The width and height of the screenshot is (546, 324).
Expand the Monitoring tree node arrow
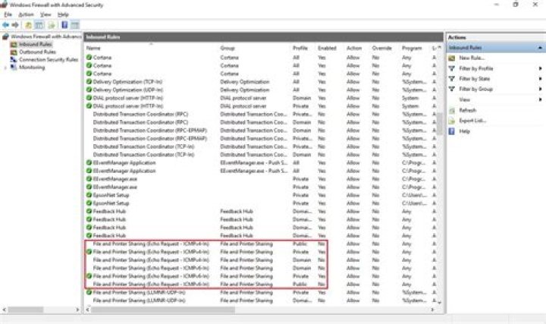click(x=5, y=68)
